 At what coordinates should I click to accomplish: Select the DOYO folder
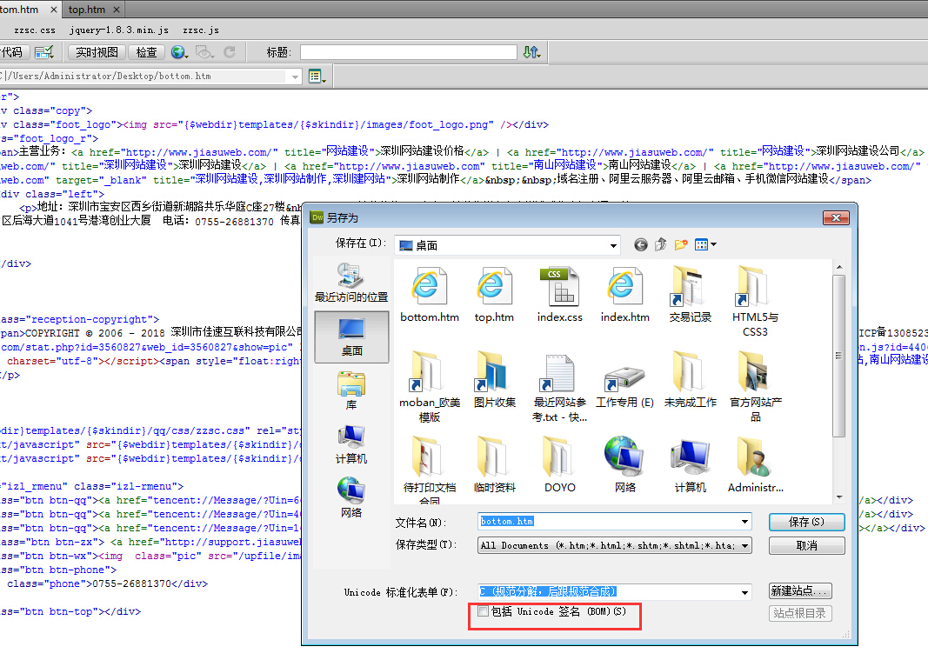pos(559,464)
